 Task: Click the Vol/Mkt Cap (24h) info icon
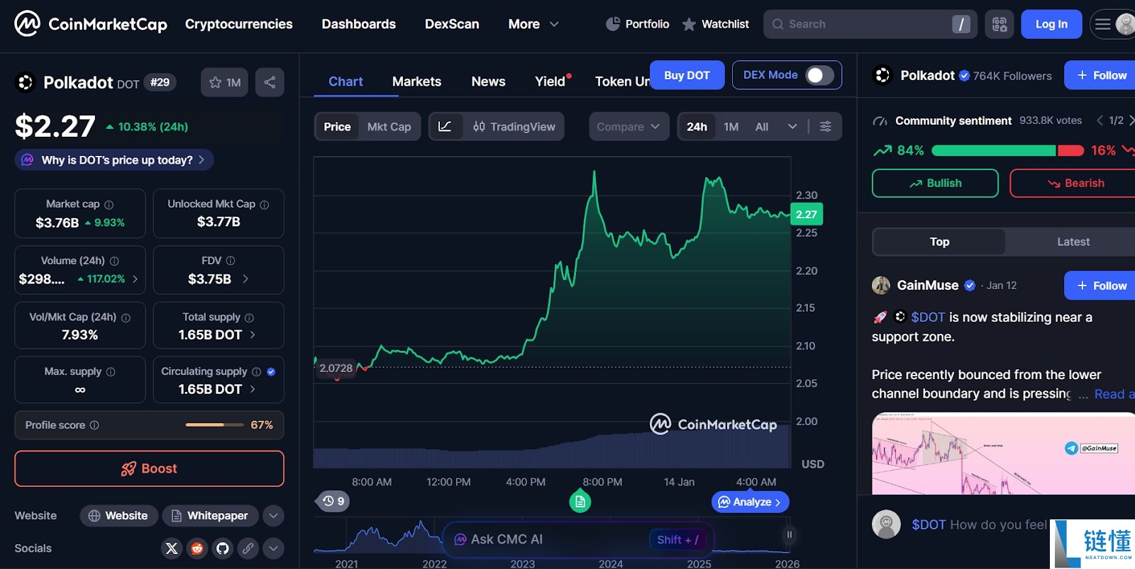(126, 317)
